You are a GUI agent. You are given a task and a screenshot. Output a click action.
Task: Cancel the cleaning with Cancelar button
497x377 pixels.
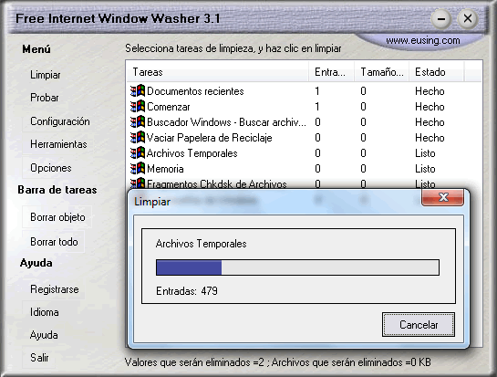(419, 325)
